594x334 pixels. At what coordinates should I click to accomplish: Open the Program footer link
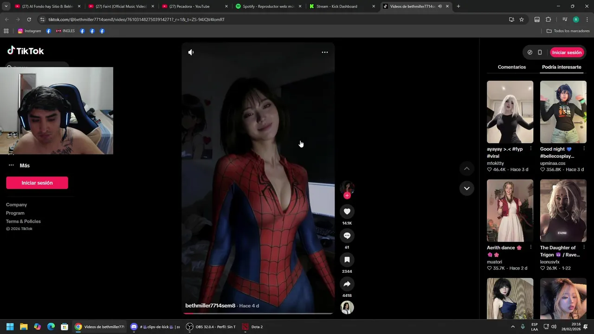(x=15, y=213)
